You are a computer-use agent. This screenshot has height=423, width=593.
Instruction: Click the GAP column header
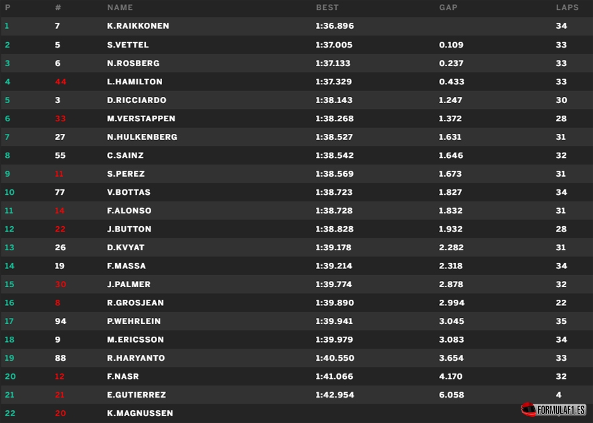point(448,7)
